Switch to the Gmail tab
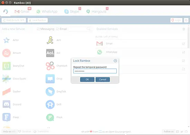 tap(22, 11)
